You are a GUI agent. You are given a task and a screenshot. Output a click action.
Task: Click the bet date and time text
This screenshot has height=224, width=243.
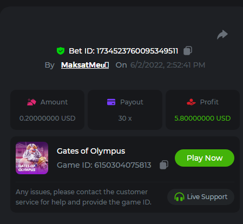pyautogui.click(x=168, y=65)
